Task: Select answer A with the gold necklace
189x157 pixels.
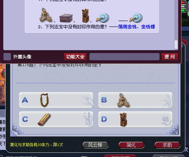Action: [x=56, y=100]
